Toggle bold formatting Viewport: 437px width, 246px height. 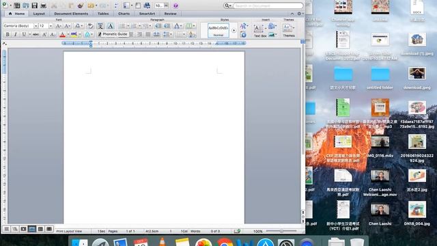tap(8, 34)
